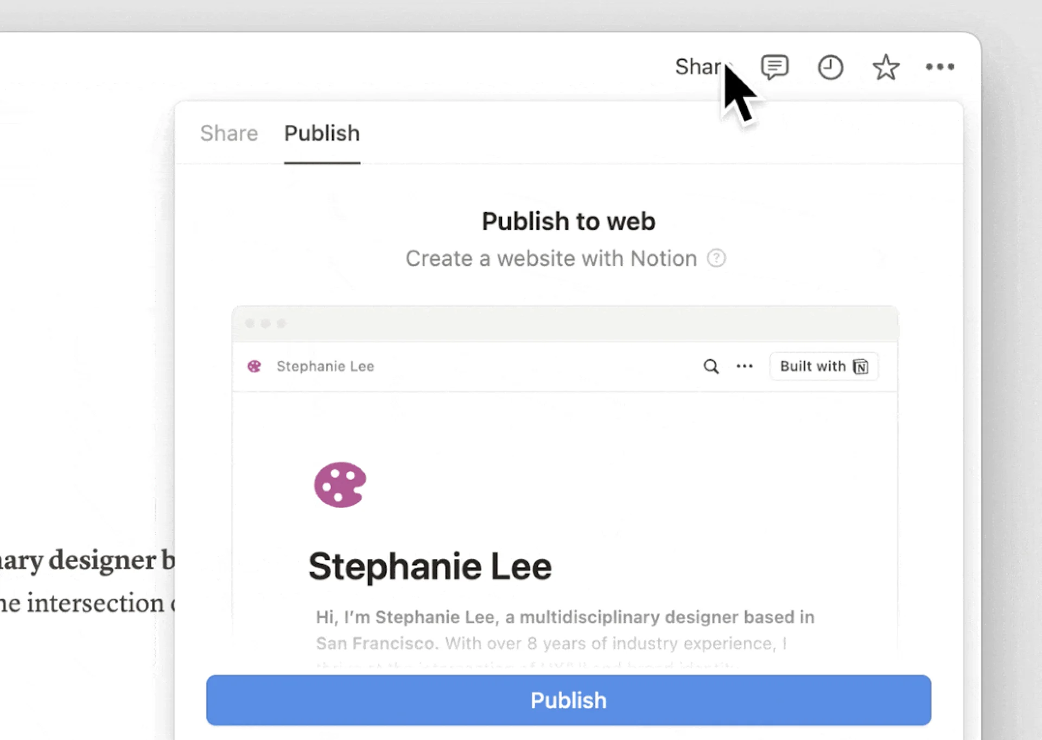Click the Stephanie Lee site name in header
1042x740 pixels.
pyautogui.click(x=325, y=366)
